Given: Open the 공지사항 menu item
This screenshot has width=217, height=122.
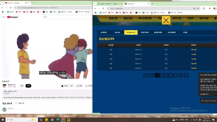Looking at the screenshot, I should [204, 18].
